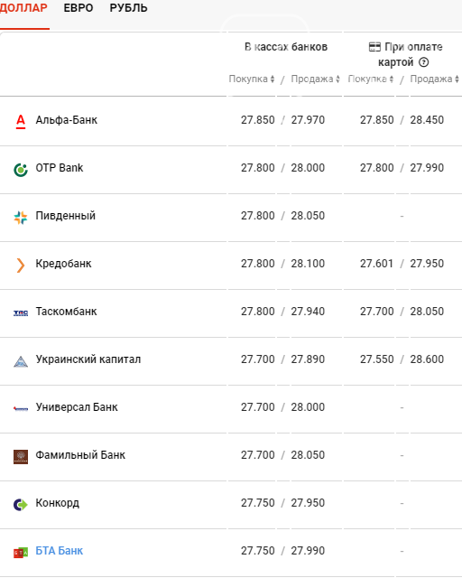Sort by card payment Покупка column
The width and height of the screenshot is (462, 578).
coord(371,79)
